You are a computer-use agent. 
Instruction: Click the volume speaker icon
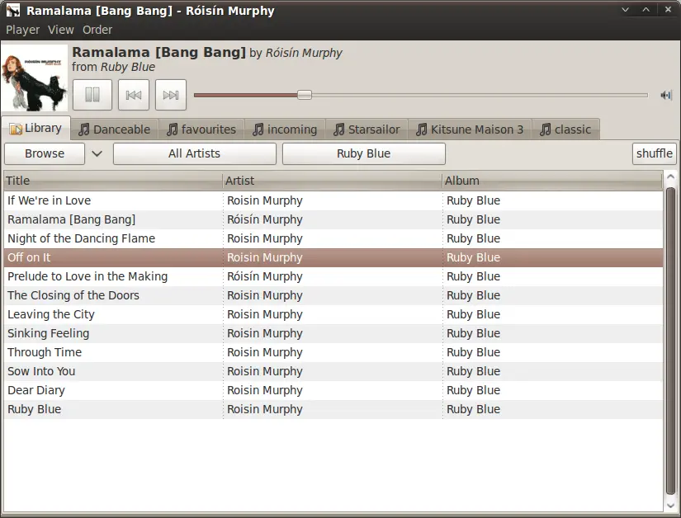(666, 95)
